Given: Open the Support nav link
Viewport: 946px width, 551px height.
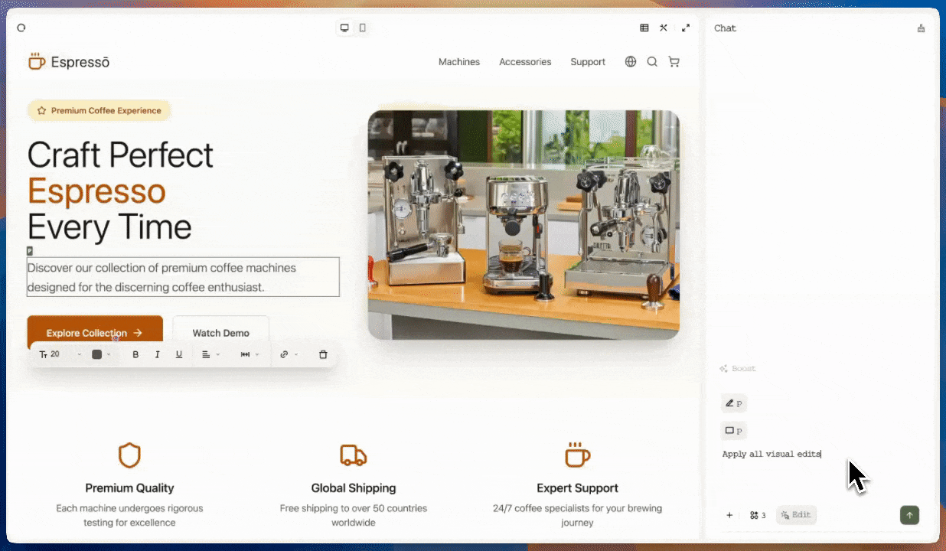Looking at the screenshot, I should coord(588,62).
